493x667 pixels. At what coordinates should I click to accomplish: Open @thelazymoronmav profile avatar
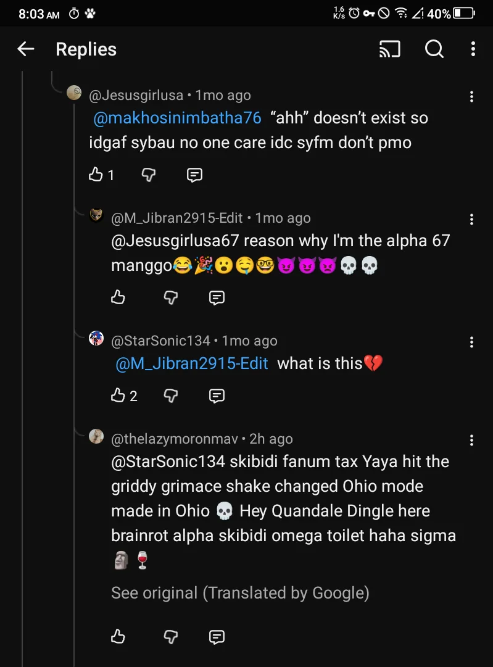pyautogui.click(x=96, y=437)
